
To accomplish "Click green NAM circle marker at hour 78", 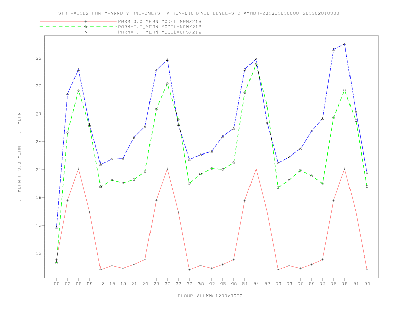I will (x=344, y=90).
